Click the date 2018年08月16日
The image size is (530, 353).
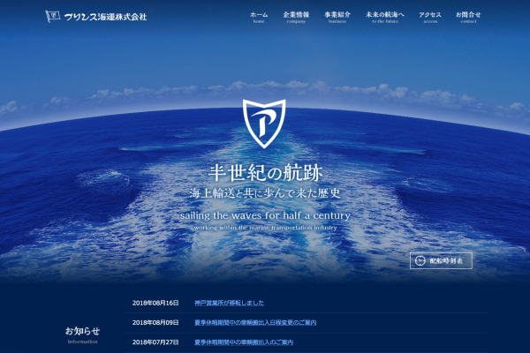coord(155,303)
